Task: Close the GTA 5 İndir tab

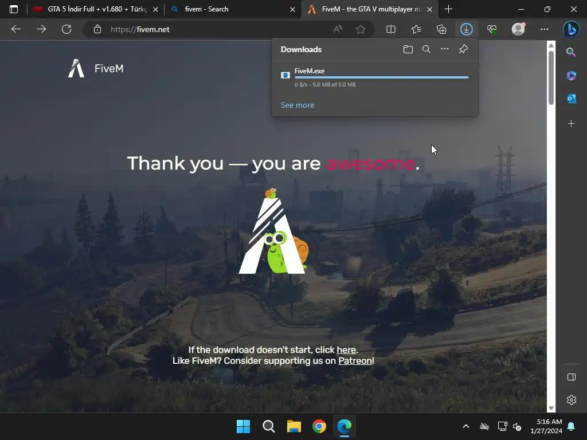Action: point(156,9)
